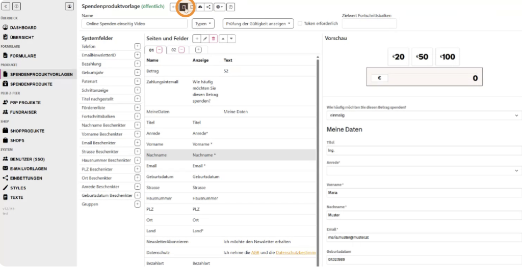
Task: Click the help icon at the sidebar top
Action: (17, 6)
